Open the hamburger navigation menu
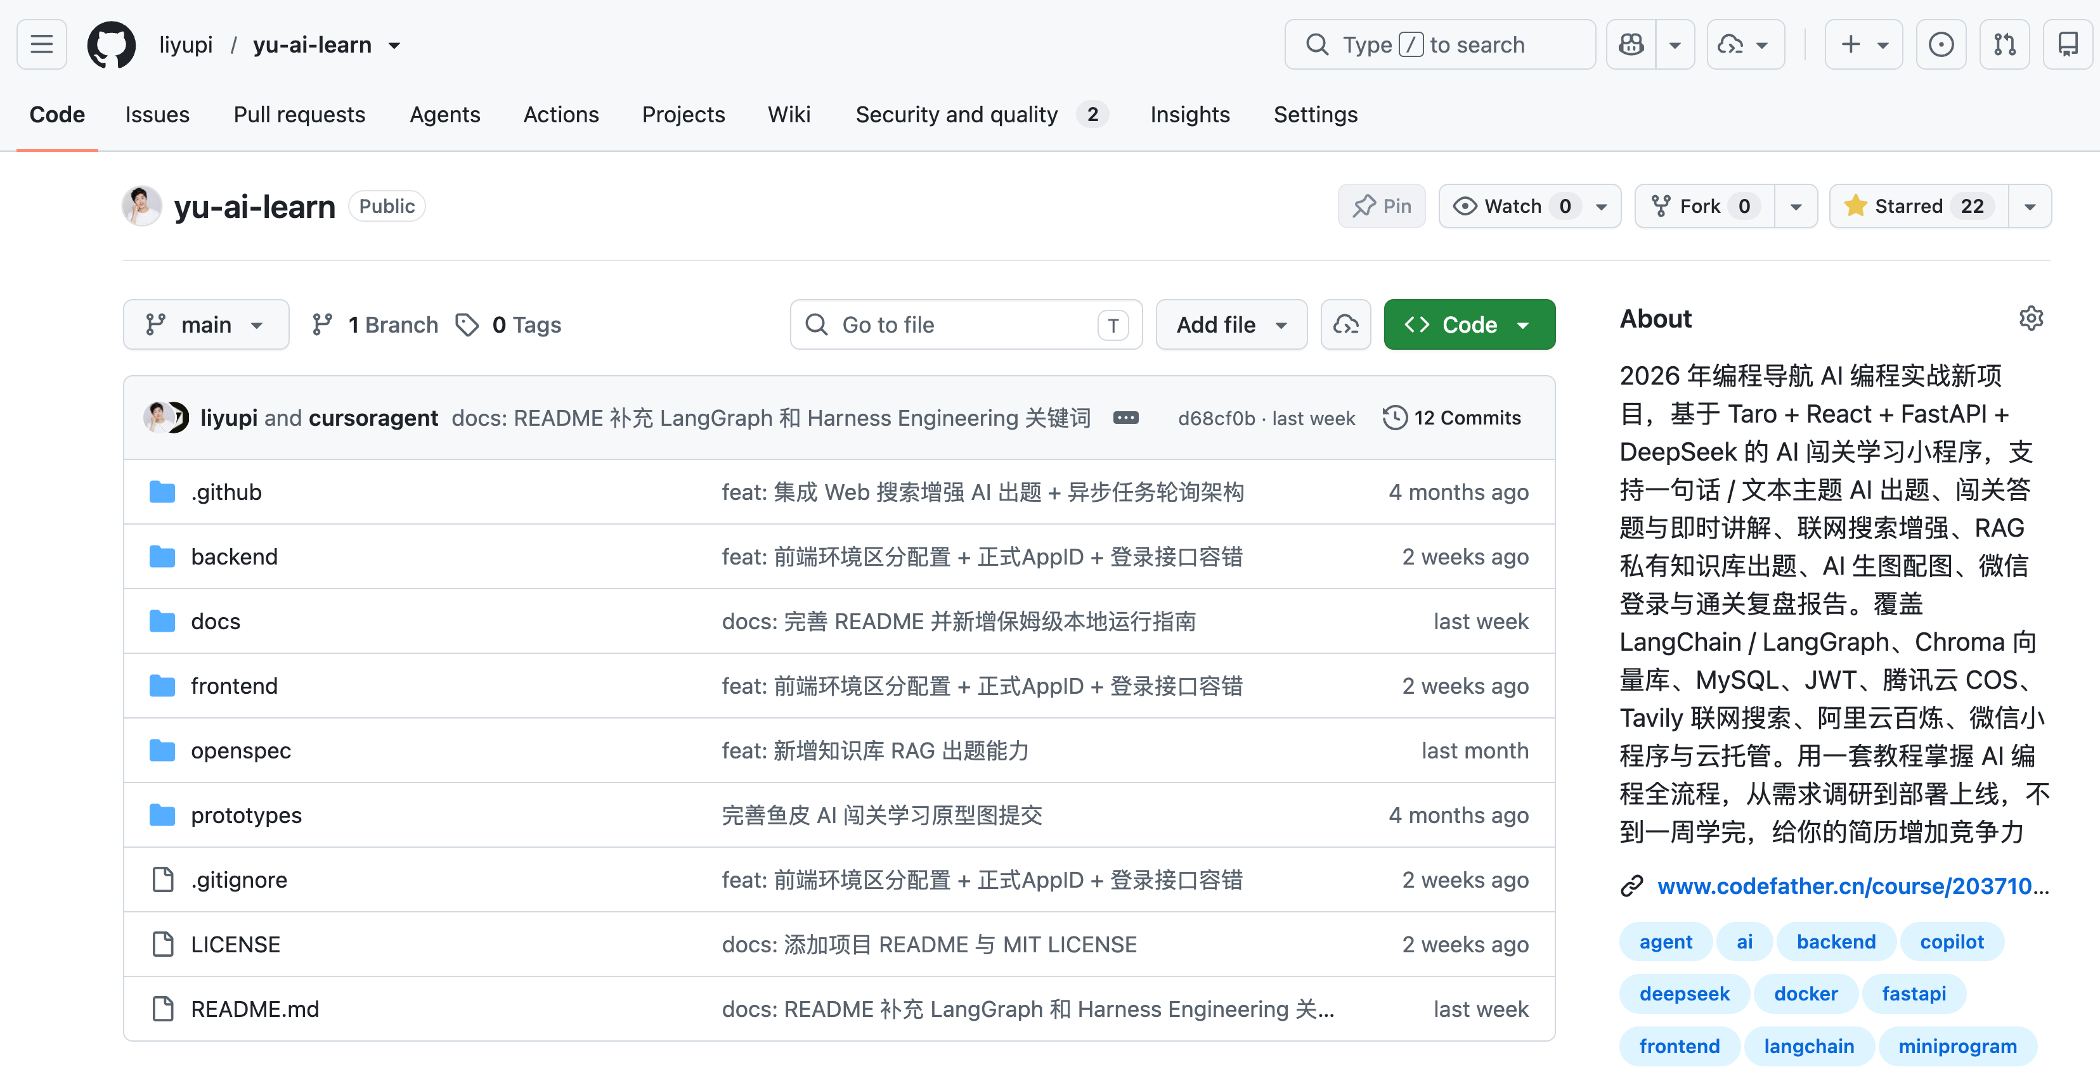Image resolution: width=2100 pixels, height=1067 pixels. click(x=42, y=45)
